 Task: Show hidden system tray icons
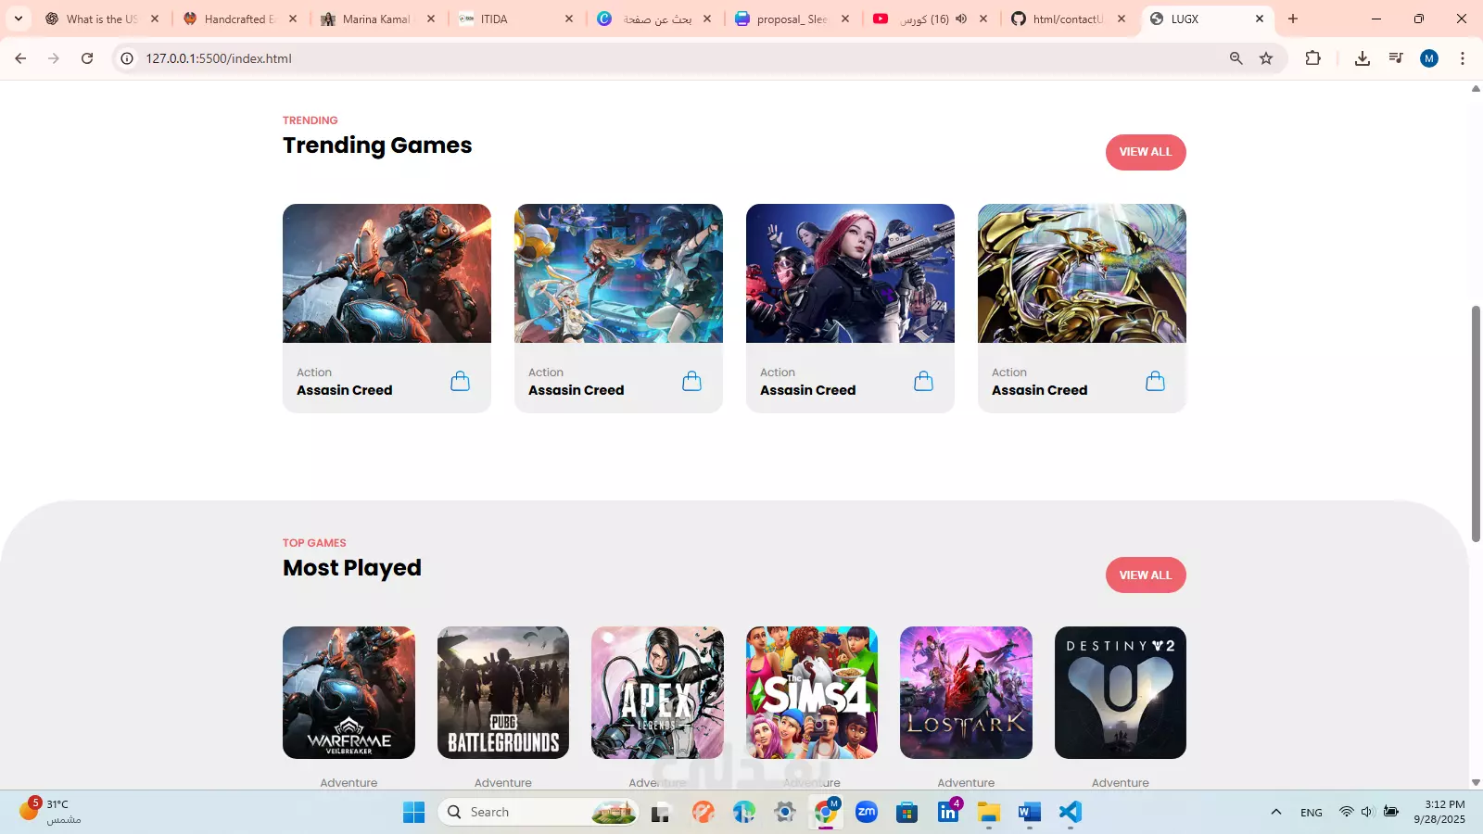(1276, 813)
